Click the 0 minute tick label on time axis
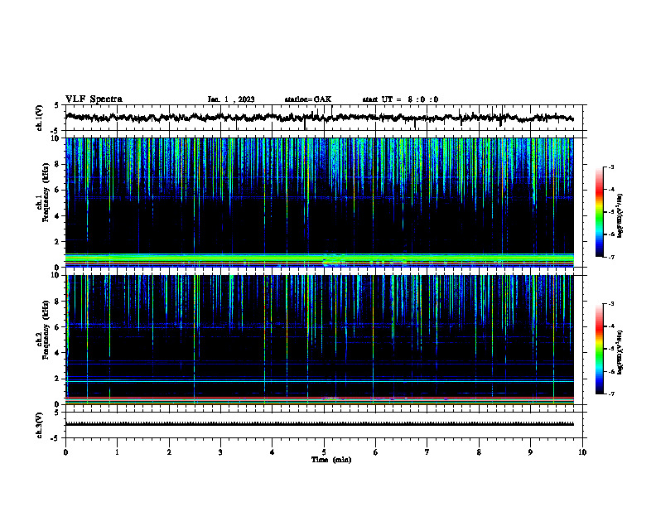Screen dimensions: 656x507 point(65,452)
